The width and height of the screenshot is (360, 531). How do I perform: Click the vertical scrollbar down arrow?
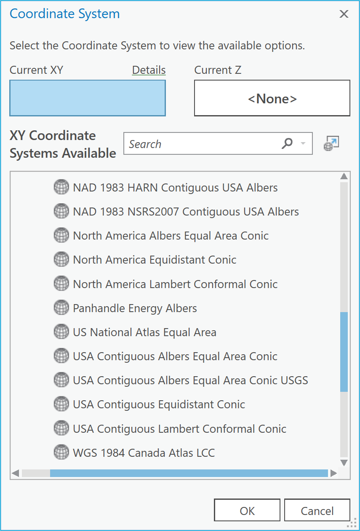[x=344, y=463]
